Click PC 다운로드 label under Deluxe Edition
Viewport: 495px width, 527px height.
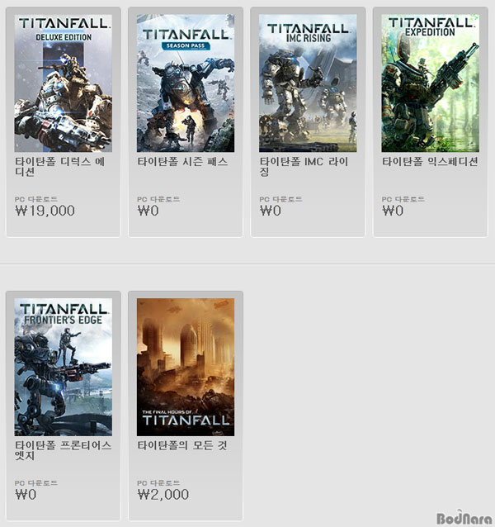tap(36, 199)
